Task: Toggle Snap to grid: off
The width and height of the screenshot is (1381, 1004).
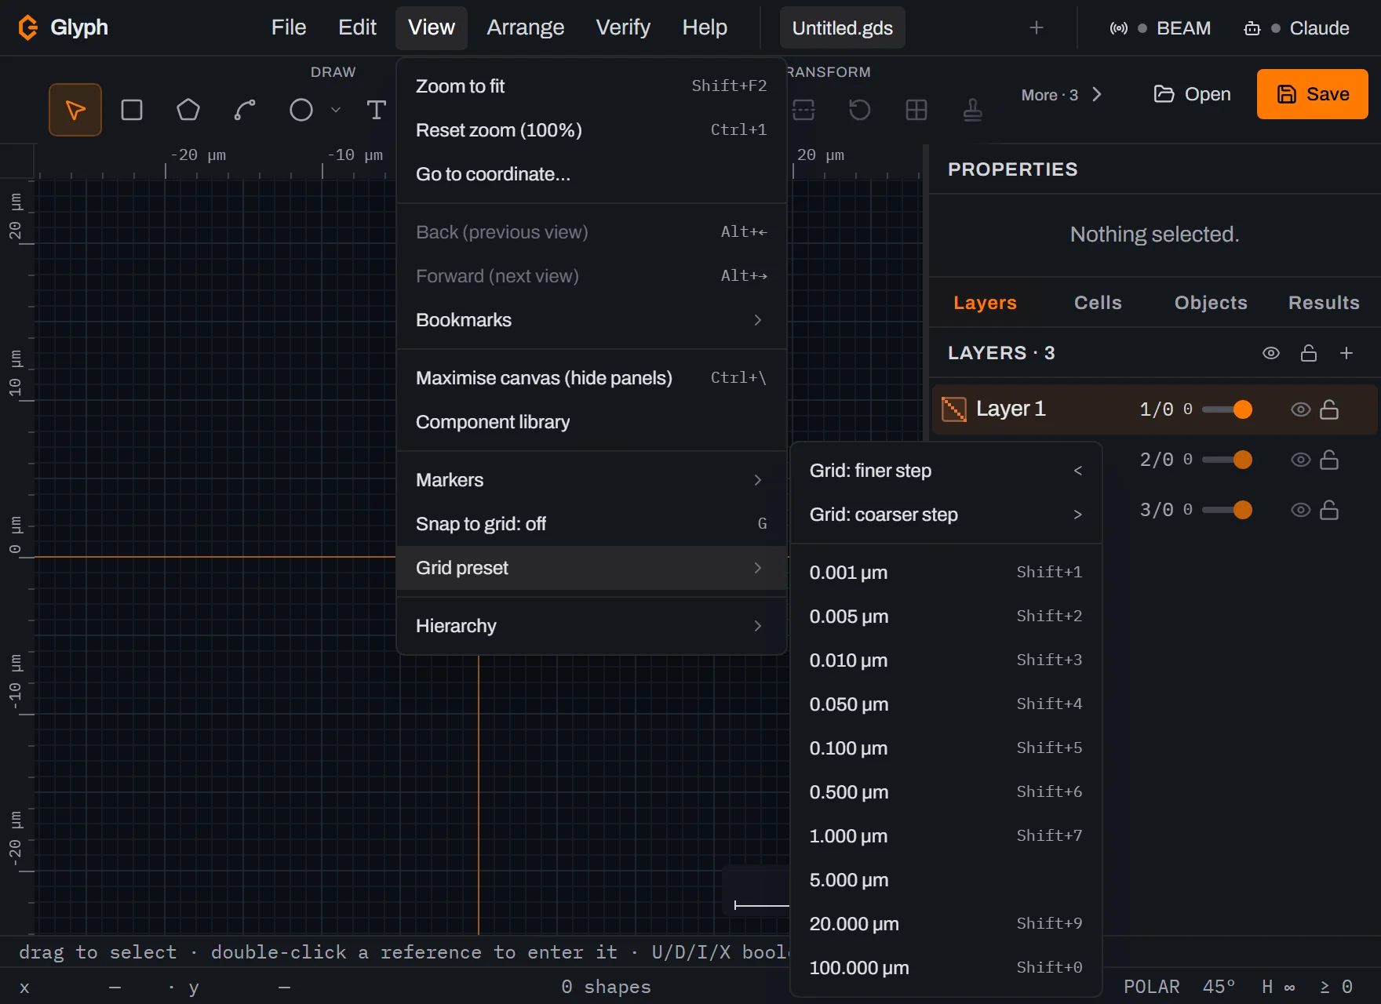Action: (x=592, y=524)
